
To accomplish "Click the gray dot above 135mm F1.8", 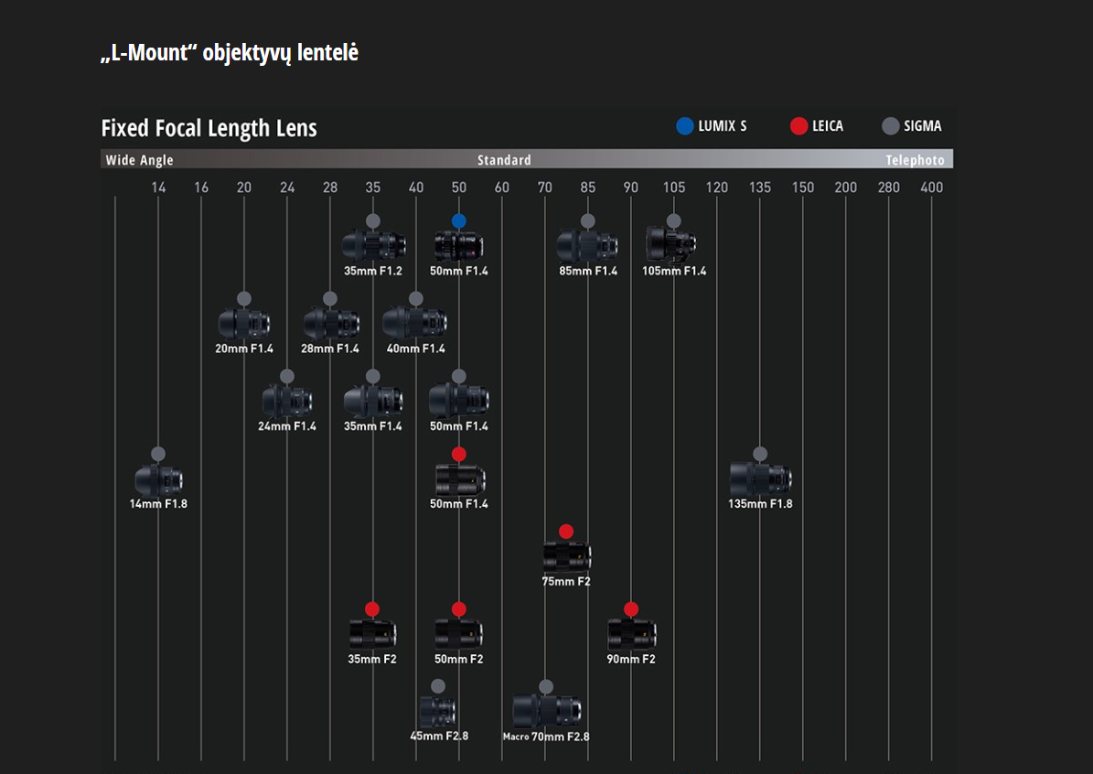I will [x=760, y=454].
